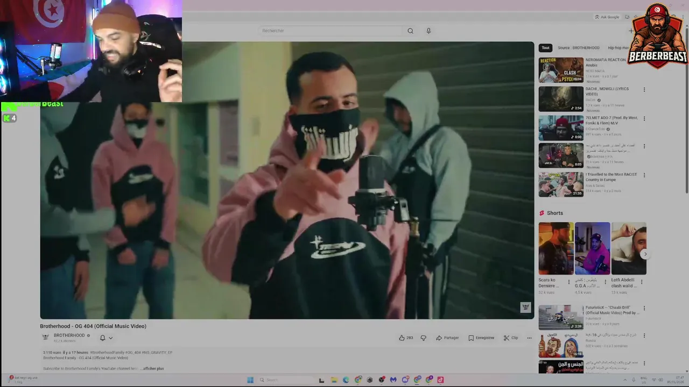Open Microsoft Edge from taskbar
This screenshot has height=387, width=689.
346,380
